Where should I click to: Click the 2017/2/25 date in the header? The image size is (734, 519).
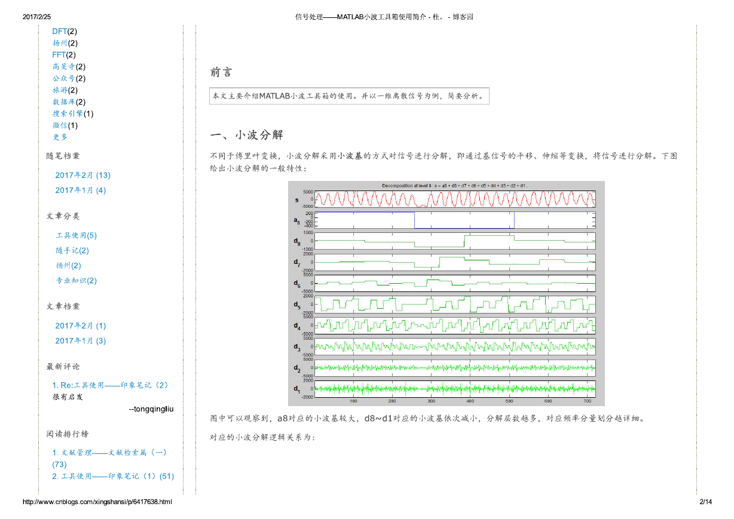pyautogui.click(x=36, y=17)
